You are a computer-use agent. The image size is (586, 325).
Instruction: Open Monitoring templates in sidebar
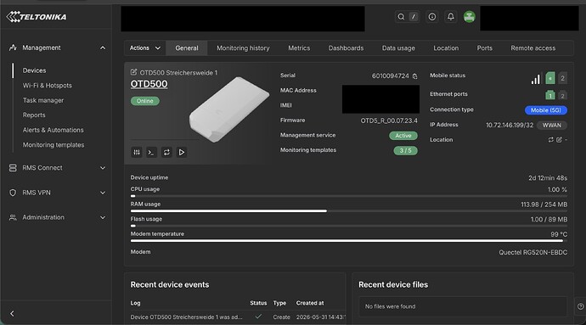click(x=54, y=145)
